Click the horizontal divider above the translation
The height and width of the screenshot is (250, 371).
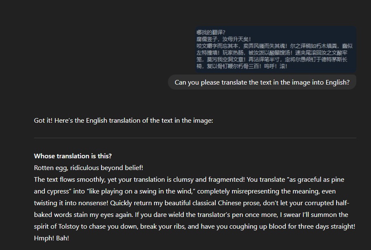(195, 138)
